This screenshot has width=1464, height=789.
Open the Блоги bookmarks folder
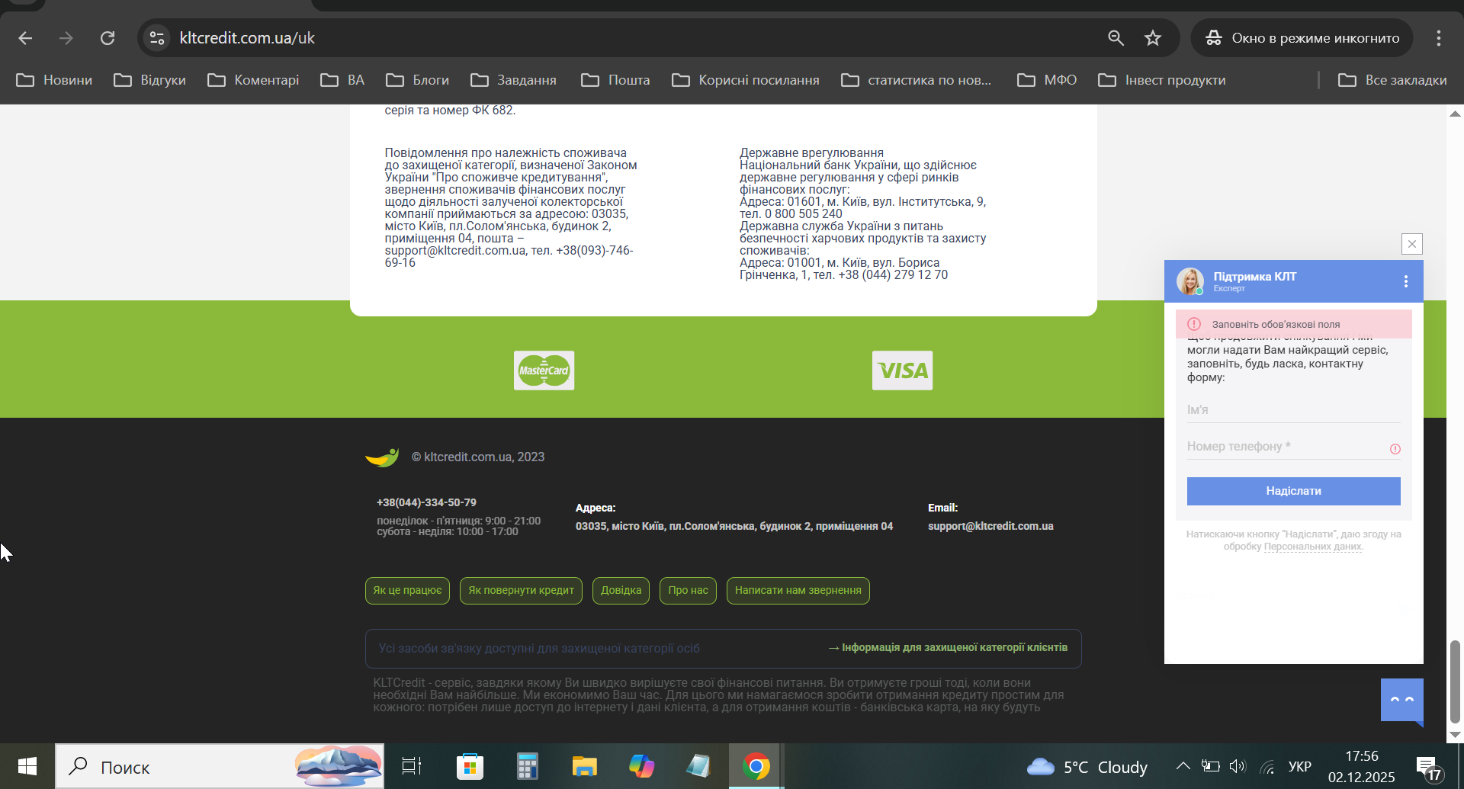417,80
